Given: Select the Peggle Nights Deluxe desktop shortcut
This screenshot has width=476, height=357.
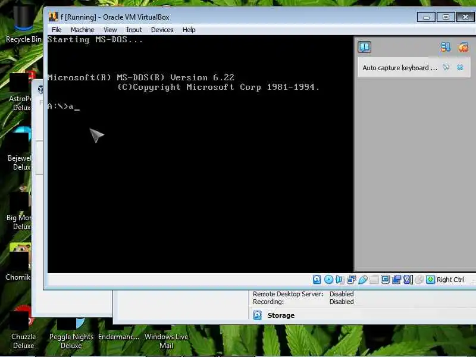Looking at the screenshot, I should 71,334.
